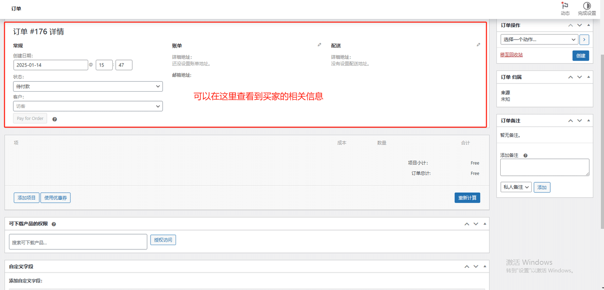Image resolution: width=604 pixels, height=290 pixels.
Task: Move 订单 归属 panel up arrow
Action: 570,77
